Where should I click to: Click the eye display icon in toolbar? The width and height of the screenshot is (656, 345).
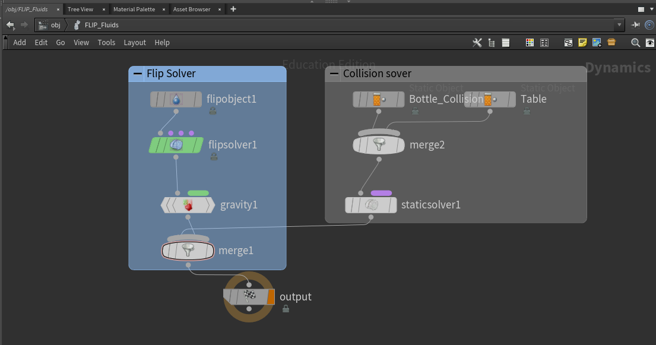coord(649,43)
